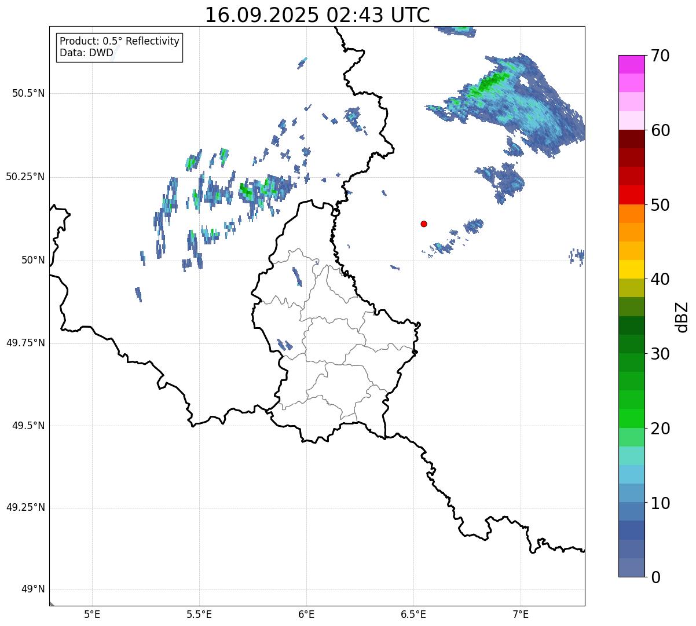Image resolution: width=696 pixels, height=626 pixels.
Task: Click the 50°N latitude label
Action: (33, 260)
